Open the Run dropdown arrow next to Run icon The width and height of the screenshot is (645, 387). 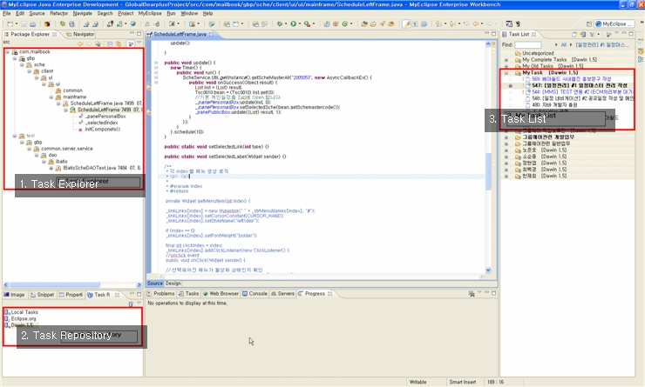(299, 23)
